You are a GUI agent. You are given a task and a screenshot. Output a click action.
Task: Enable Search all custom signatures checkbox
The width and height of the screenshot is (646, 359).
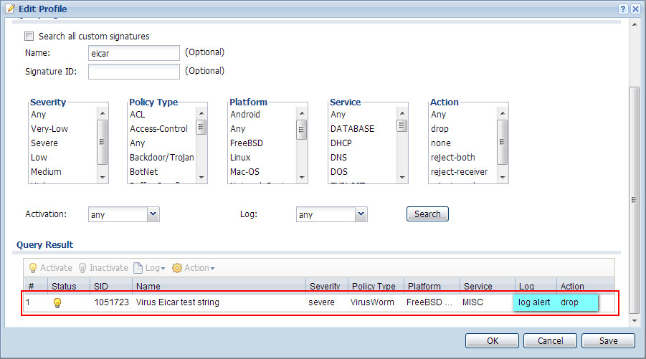tap(29, 37)
